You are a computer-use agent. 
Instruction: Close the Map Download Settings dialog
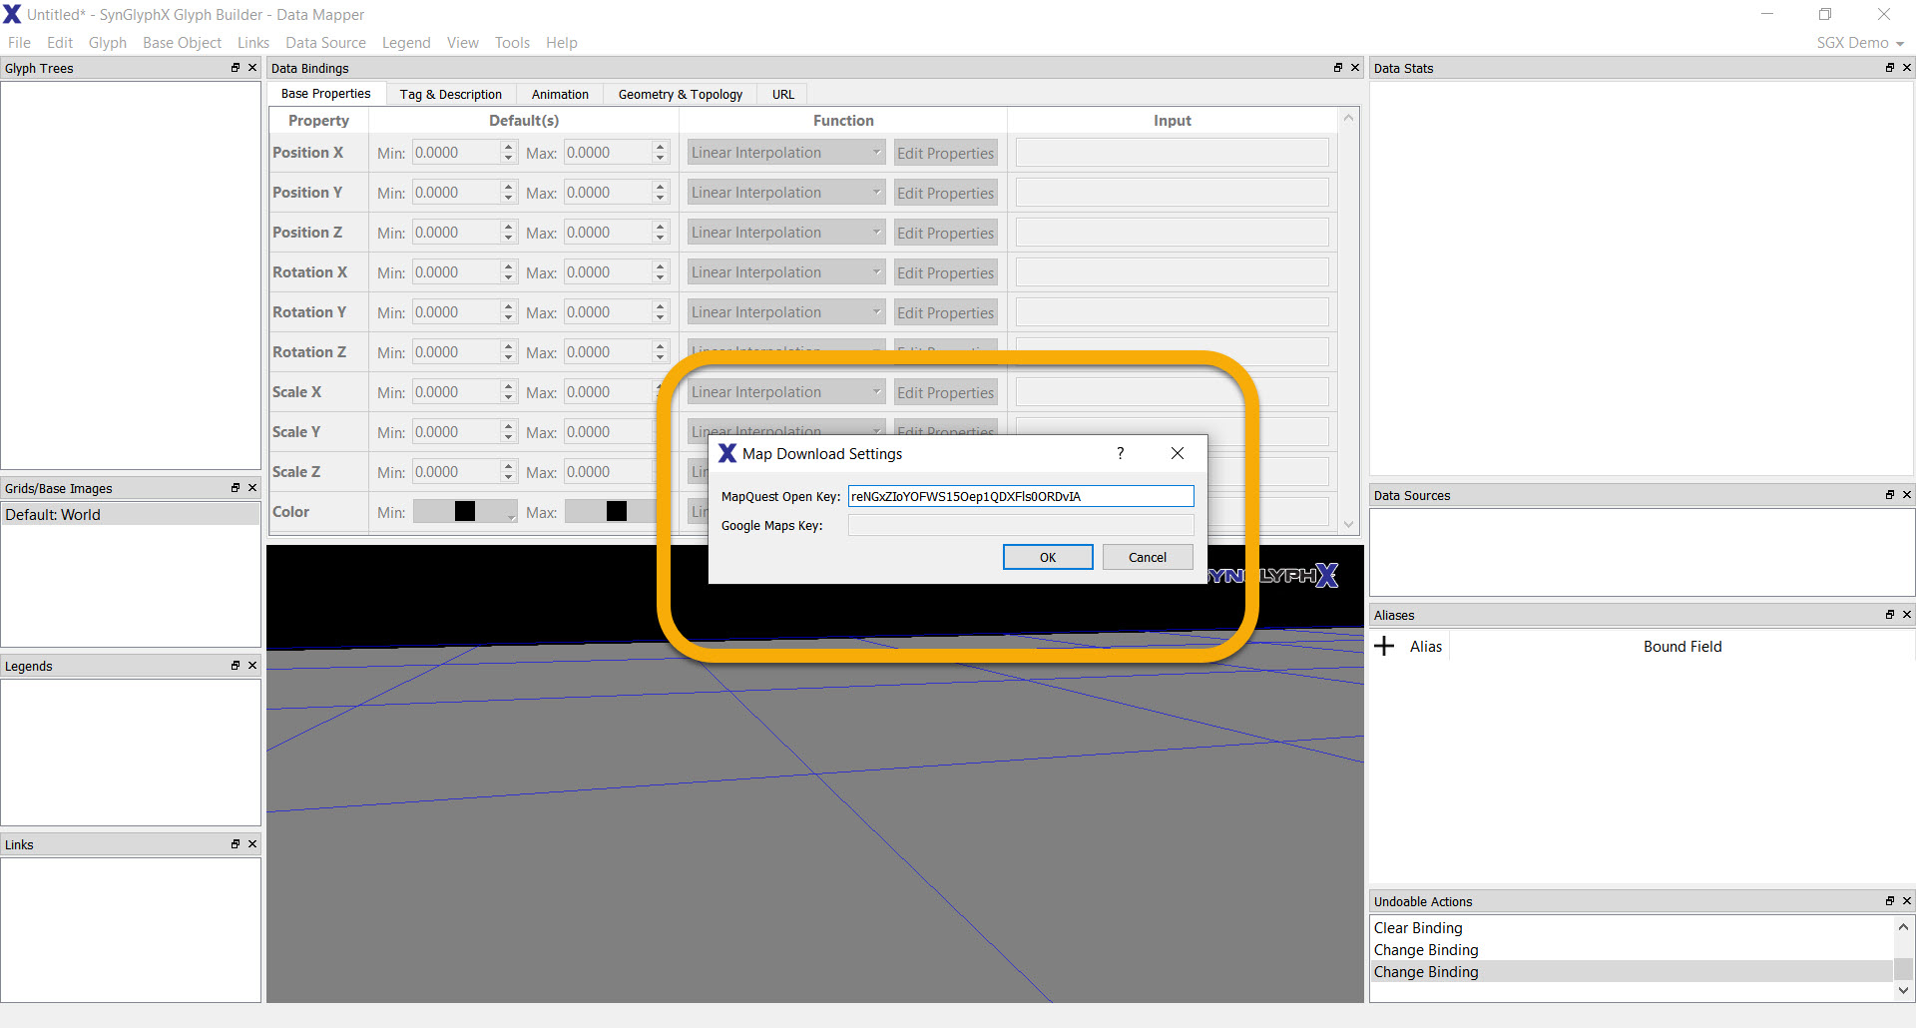tap(1178, 453)
